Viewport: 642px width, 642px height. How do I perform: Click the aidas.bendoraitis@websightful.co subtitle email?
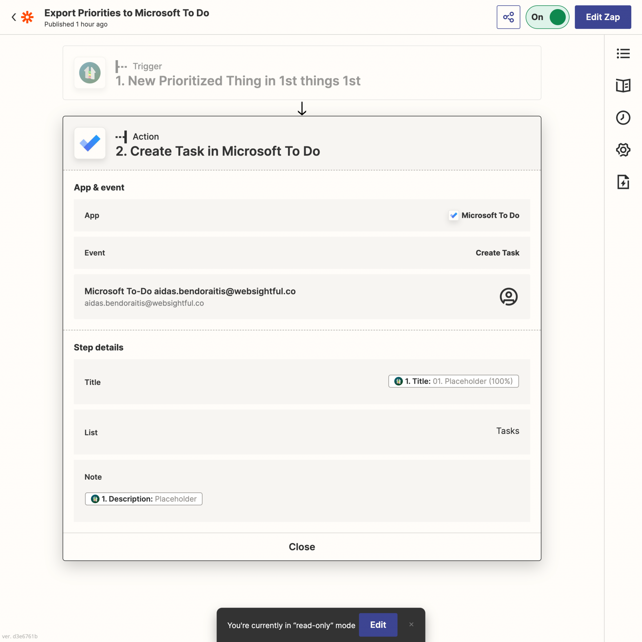[x=144, y=303]
